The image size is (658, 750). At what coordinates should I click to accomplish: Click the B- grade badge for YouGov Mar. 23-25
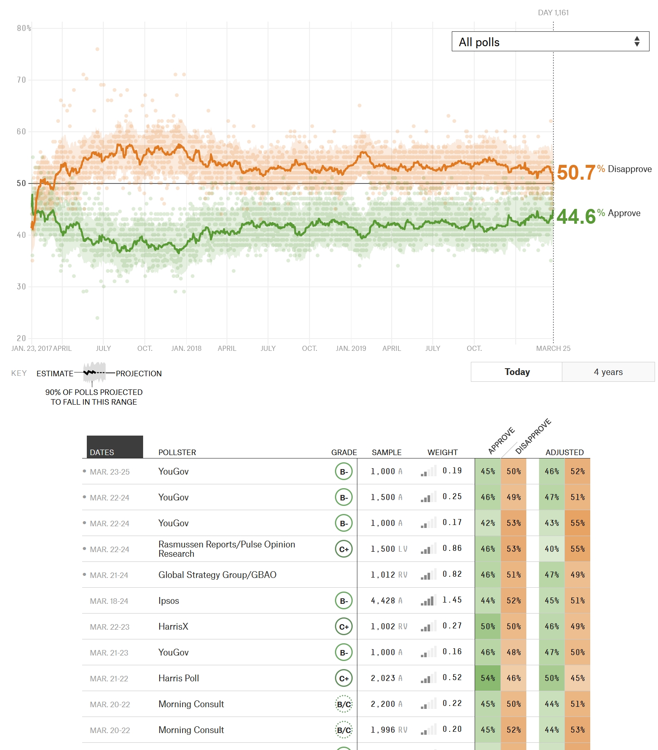tap(343, 472)
